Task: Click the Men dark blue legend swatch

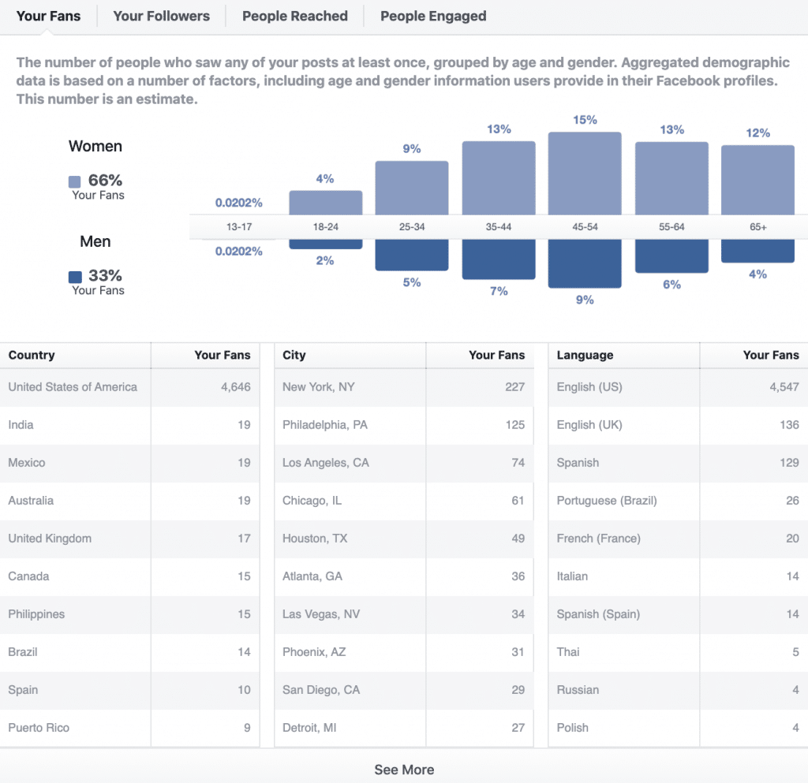Action: [x=75, y=277]
